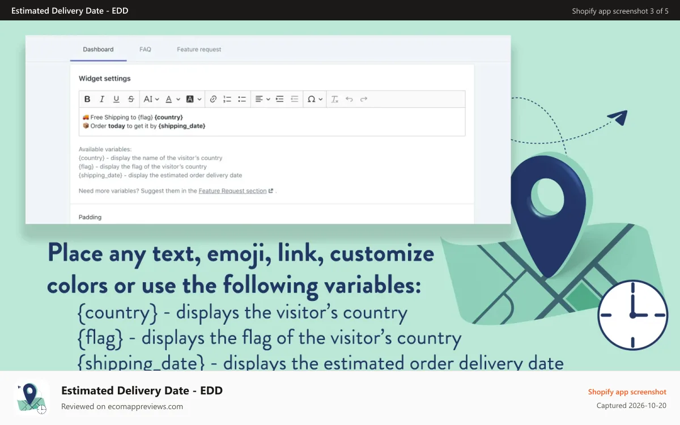Open the font size dropdown
The height and width of the screenshot is (425, 680).
coord(151,99)
